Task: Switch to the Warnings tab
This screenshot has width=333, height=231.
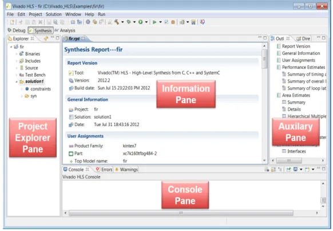Action: [x=126, y=170]
